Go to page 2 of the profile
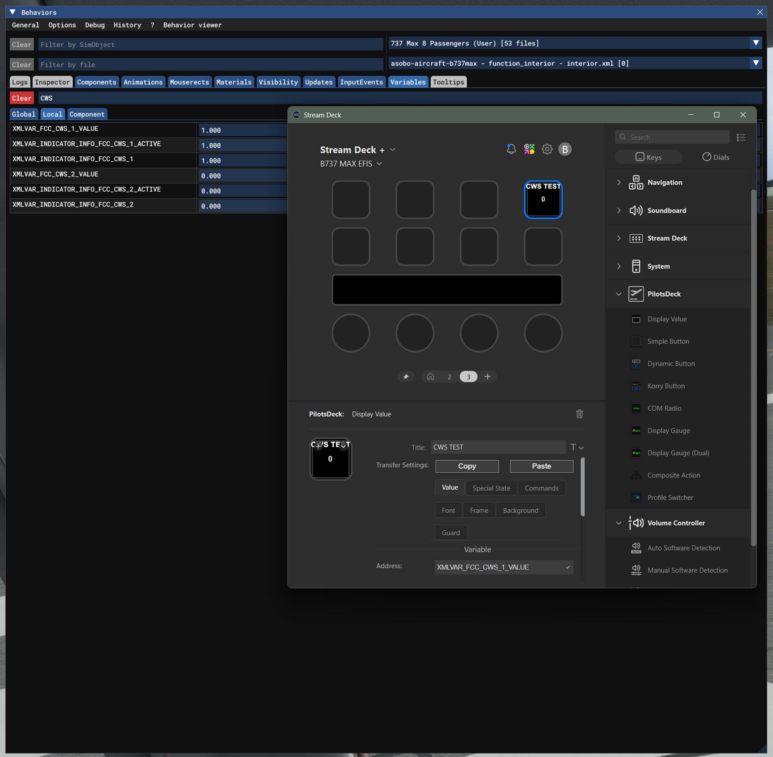Screen dimensions: 773x757 point(449,377)
